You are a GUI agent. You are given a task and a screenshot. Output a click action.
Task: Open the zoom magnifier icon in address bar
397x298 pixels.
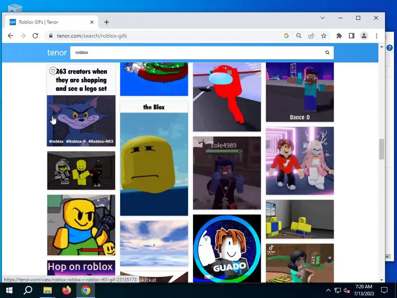click(299, 36)
